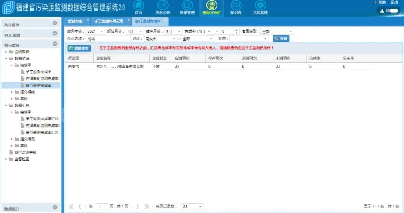The image size is (404, 213).
Task: Open the 知识库 knowledge base icon
Action: pos(236,6)
